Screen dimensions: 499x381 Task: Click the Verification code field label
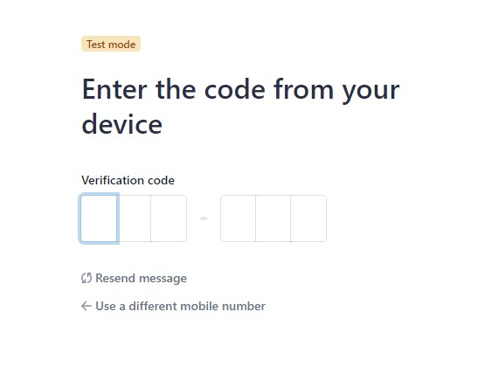point(128,180)
